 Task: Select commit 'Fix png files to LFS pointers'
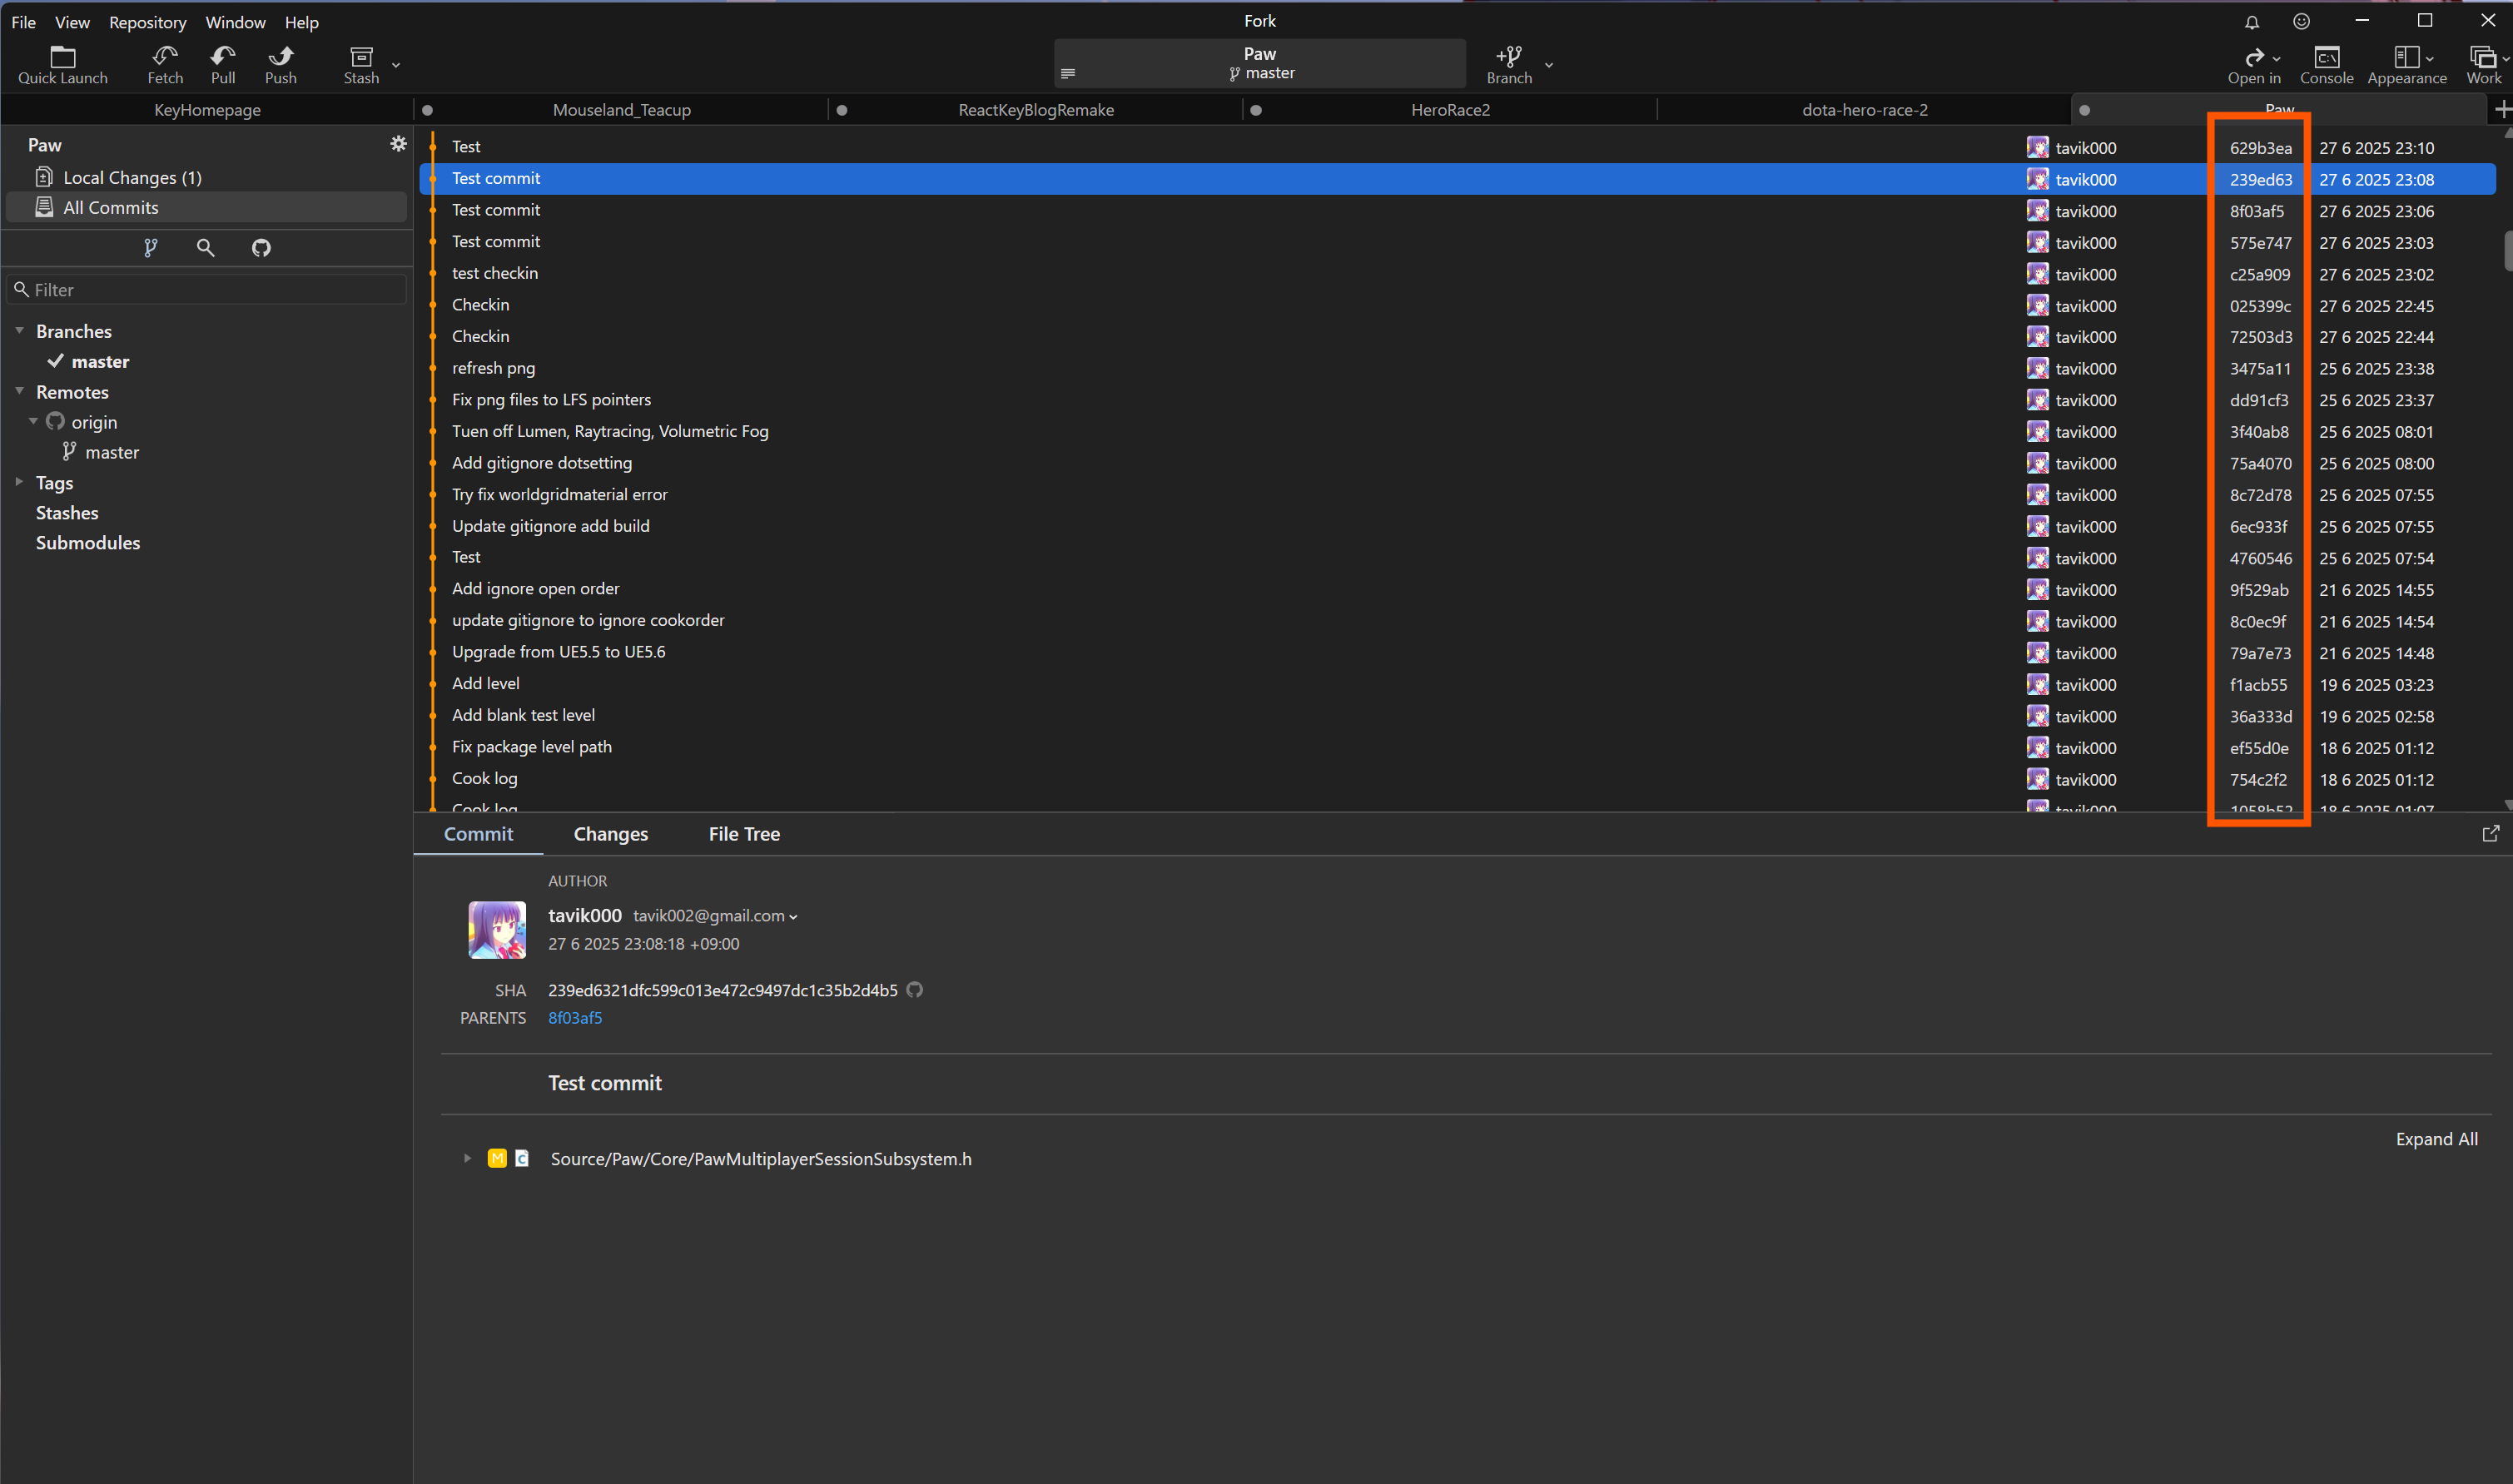pyautogui.click(x=1457, y=400)
